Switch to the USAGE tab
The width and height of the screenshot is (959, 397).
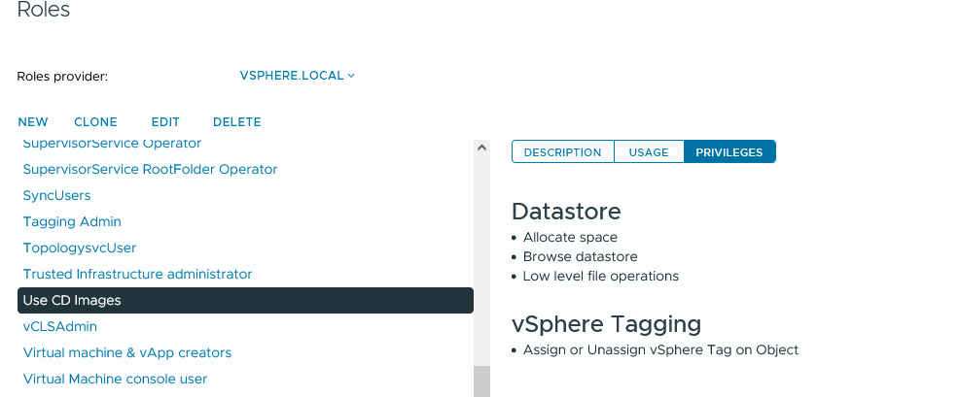coord(649,152)
